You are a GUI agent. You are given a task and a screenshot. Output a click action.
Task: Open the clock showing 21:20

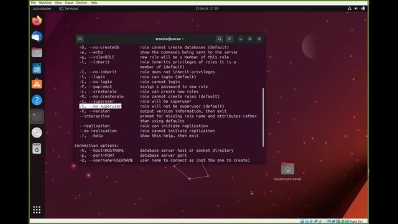207,8
